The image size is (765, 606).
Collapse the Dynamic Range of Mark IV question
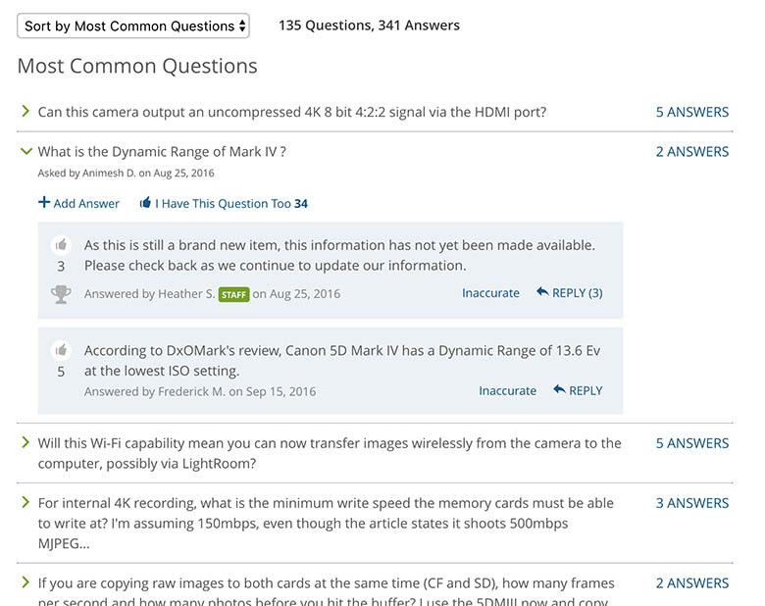pos(25,151)
